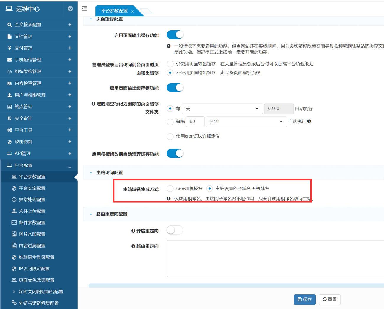Open 邮件参数配置 menu item
This screenshot has width=384, height=309.
[x=32, y=223]
